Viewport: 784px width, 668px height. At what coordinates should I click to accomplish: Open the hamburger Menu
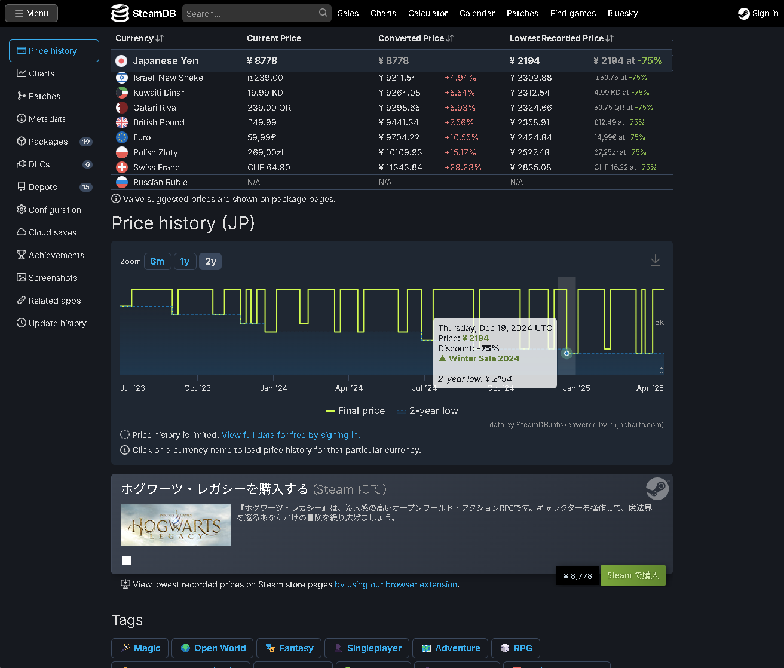(31, 13)
